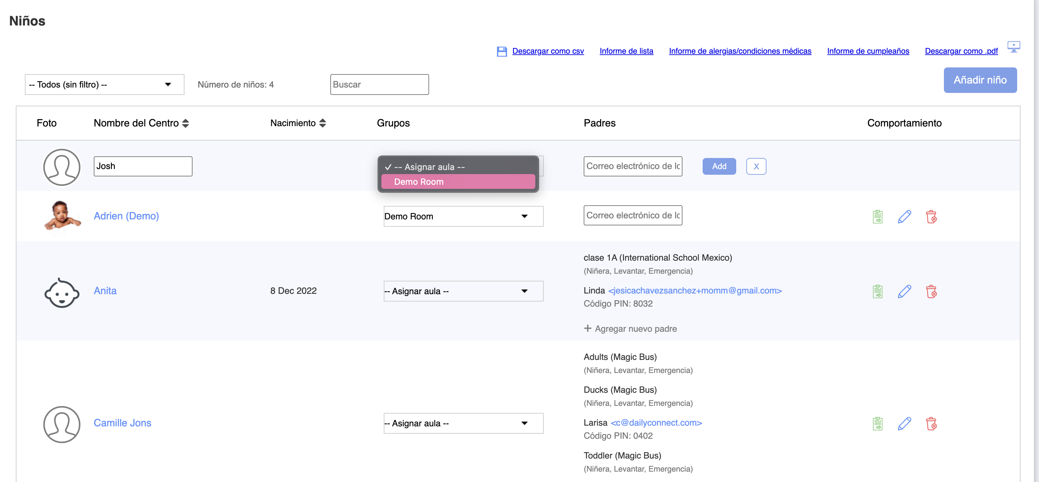Open the Informe de cumpleaños link
The width and height of the screenshot is (1039, 482).
tap(868, 51)
